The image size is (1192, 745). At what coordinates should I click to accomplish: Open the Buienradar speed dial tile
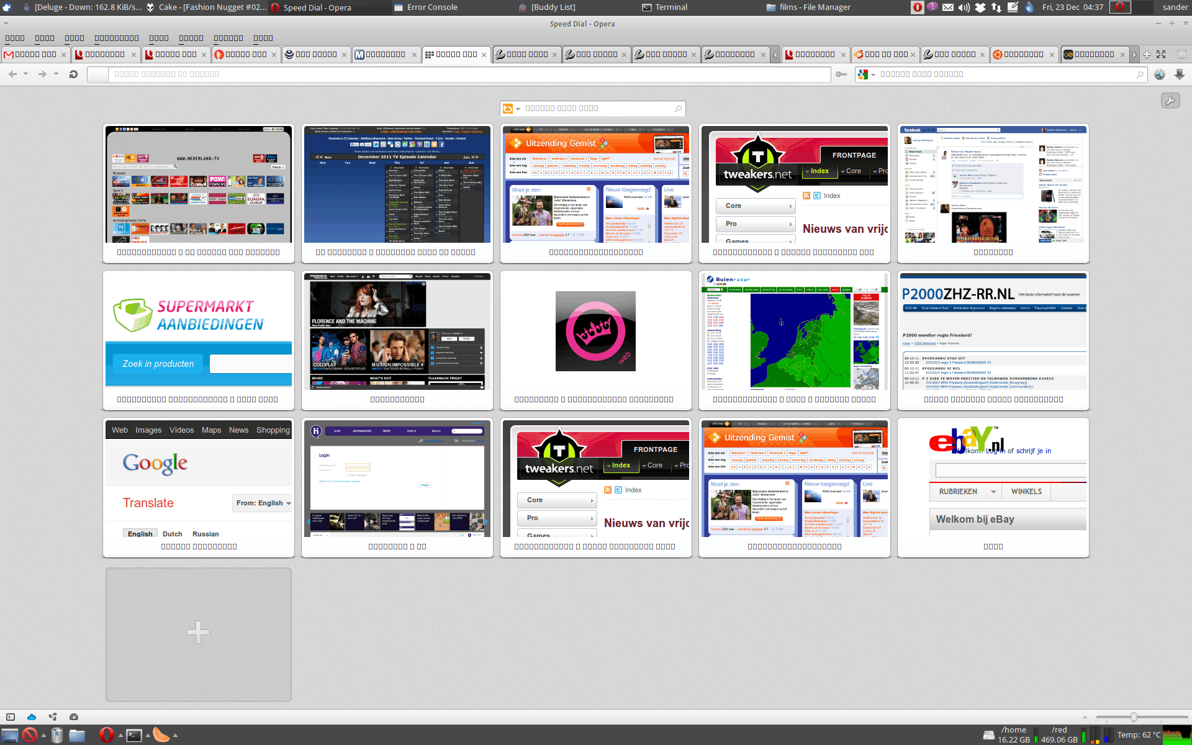[x=794, y=332]
